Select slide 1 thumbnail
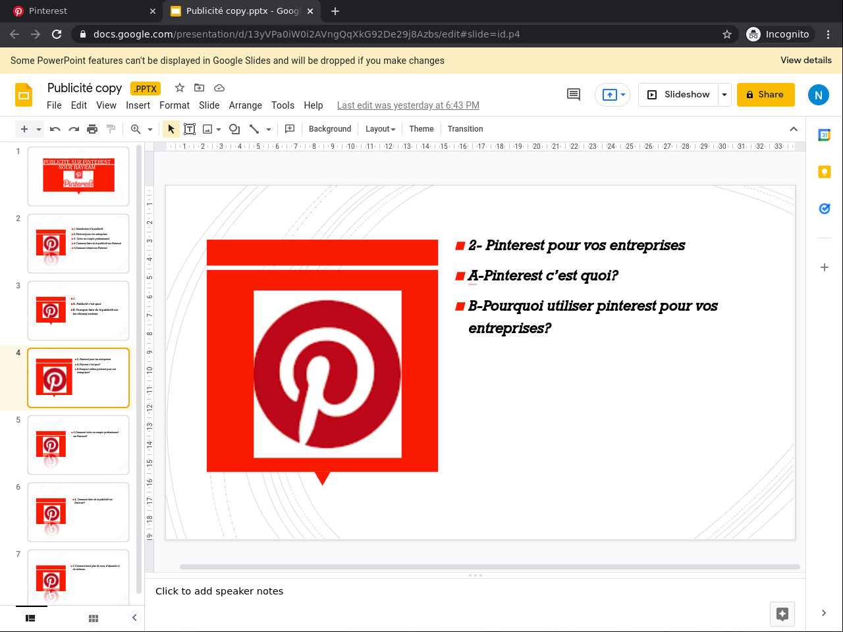This screenshot has height=632, width=843. (78, 176)
